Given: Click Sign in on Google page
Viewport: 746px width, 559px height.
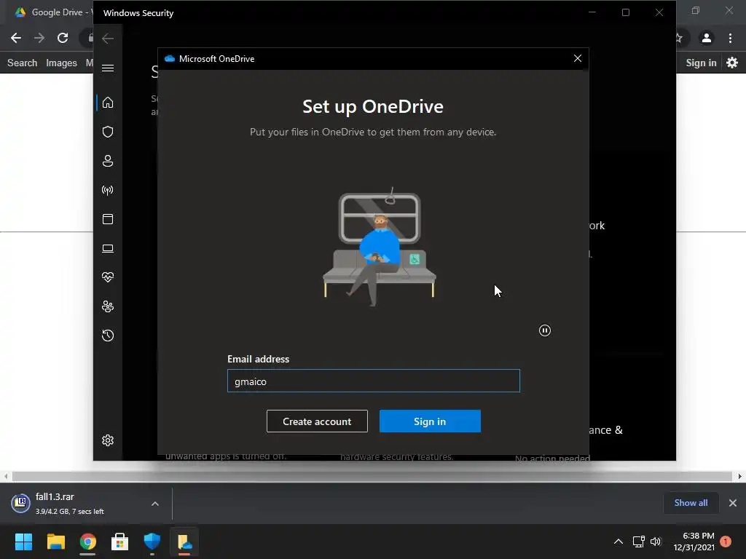Looking at the screenshot, I should (701, 63).
